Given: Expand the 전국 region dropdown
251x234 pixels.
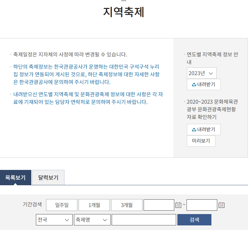Looking at the screenshot, I should point(54,220).
